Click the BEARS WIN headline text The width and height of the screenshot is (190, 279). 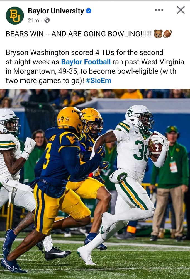click(79, 34)
